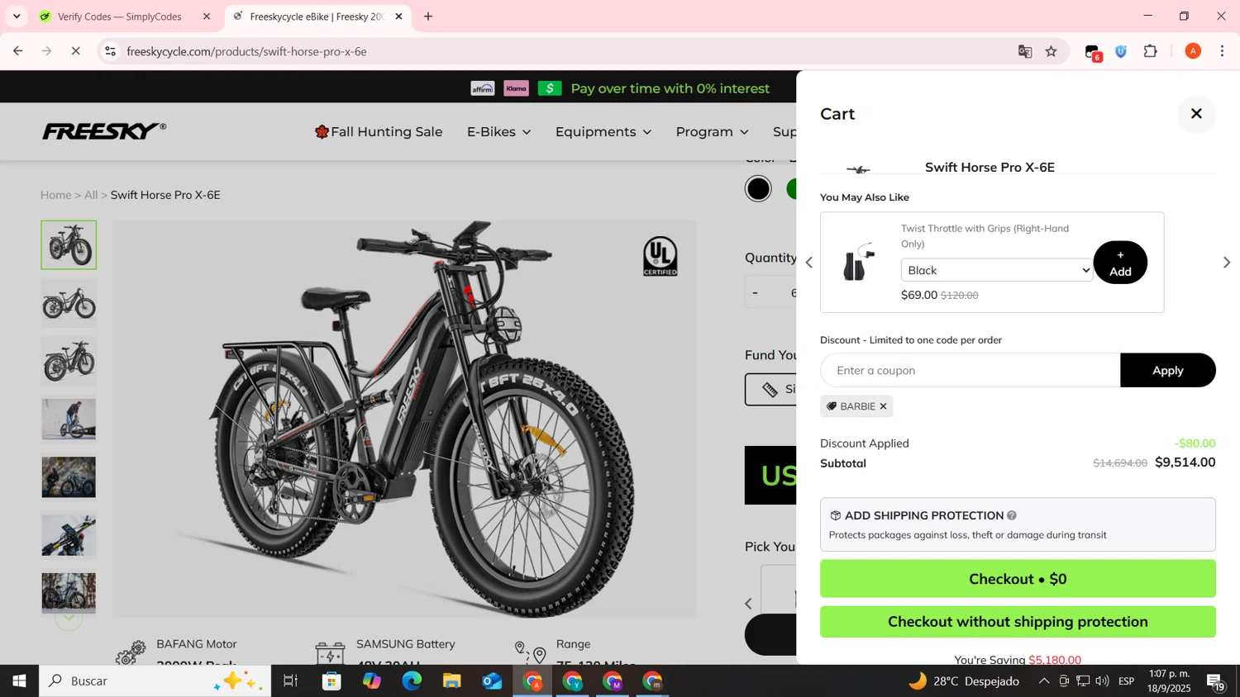
Task: Close the Freeskycycle eBike tab
Action: [398, 17]
